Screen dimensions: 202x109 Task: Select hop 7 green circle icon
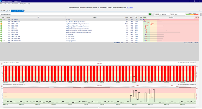tap(1, 32)
